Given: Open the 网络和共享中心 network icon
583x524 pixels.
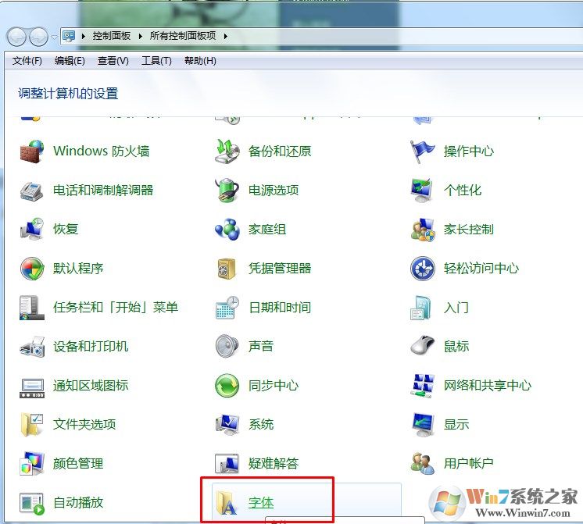Looking at the screenshot, I should coord(422,385).
